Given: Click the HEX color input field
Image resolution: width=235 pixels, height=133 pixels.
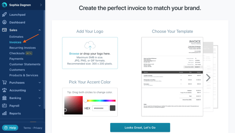Looking at the screenshot, I should click(100, 108).
